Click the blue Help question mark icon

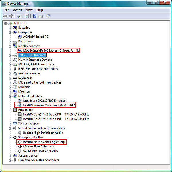coord(35,16)
